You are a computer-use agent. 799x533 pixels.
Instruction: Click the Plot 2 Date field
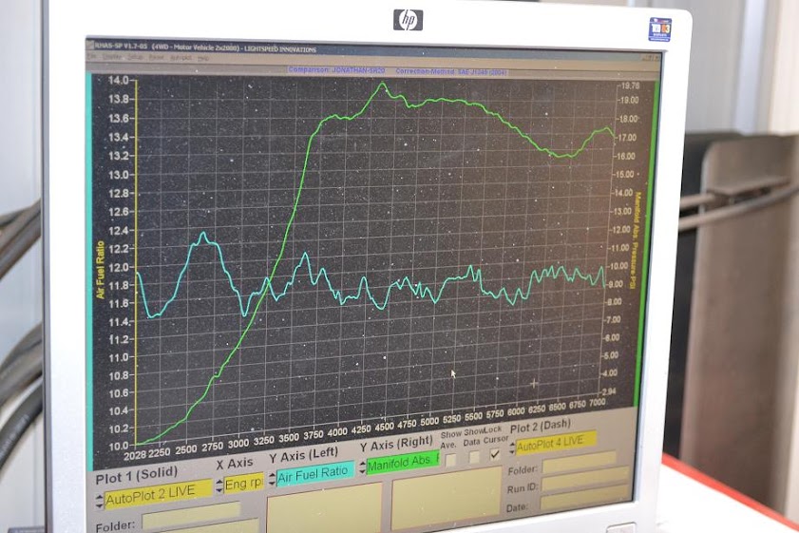tap(586, 497)
